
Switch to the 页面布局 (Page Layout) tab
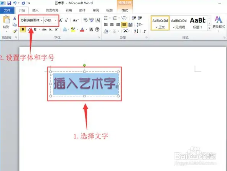(x=52, y=10)
